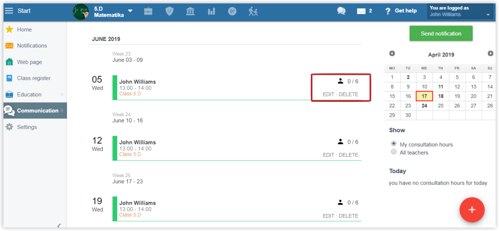Image resolution: width=499 pixels, height=231 pixels.
Task: Select All teachers radio button
Action: (x=394, y=152)
